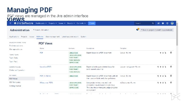Click the Jira Software logo

pos(24,23)
